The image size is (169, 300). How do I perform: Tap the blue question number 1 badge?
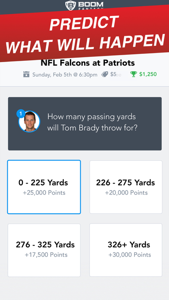tap(21, 114)
